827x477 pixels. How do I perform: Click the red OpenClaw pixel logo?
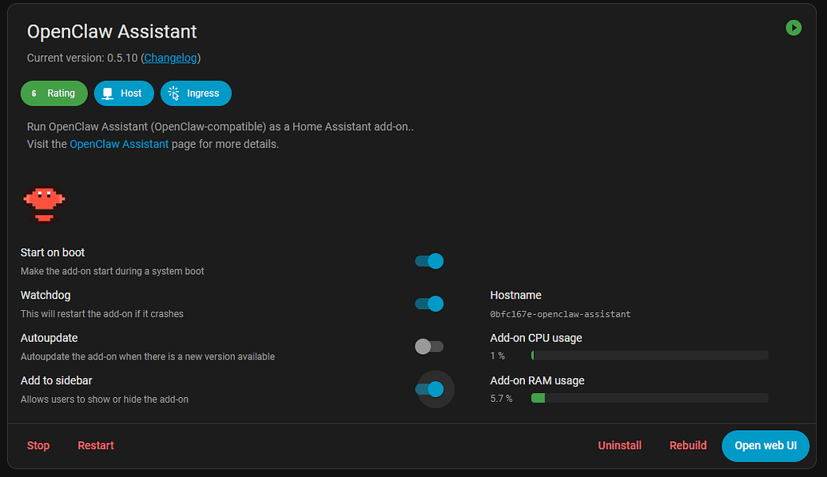coord(44,205)
